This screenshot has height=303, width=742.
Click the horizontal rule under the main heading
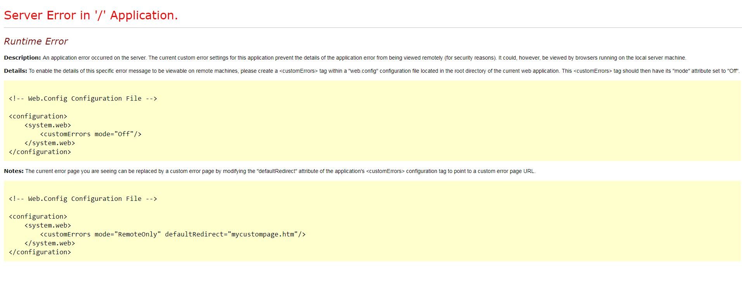tap(372, 28)
